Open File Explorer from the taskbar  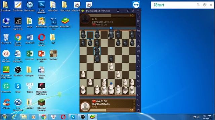[x=24, y=117]
